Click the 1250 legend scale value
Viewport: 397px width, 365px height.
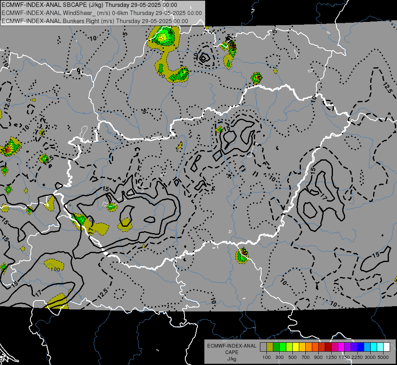pos(331,357)
